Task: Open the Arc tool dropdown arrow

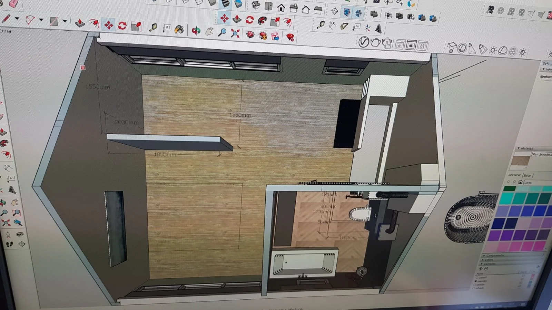Action: pyautogui.click(x=41, y=20)
